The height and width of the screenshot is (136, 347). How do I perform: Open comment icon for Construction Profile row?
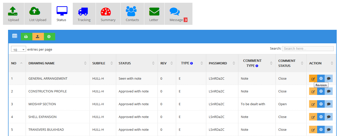coord(329,91)
